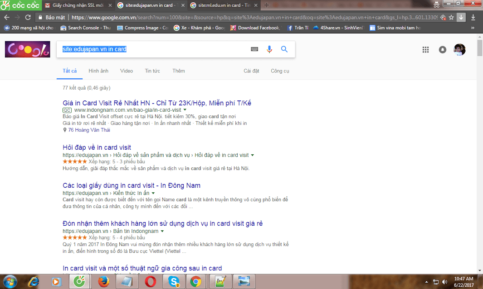483x289 pixels.
Task: Open the Thêm menu
Action: pyautogui.click(x=179, y=71)
